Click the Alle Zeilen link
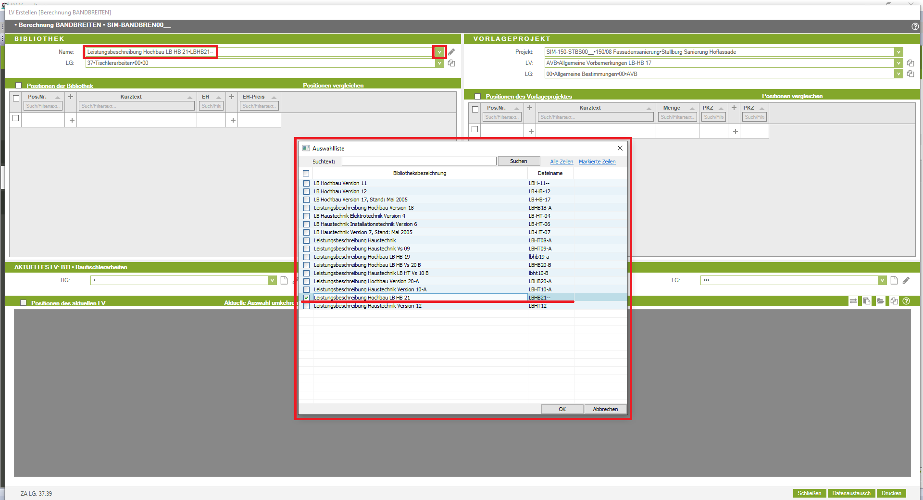The width and height of the screenshot is (923, 500). pos(561,162)
